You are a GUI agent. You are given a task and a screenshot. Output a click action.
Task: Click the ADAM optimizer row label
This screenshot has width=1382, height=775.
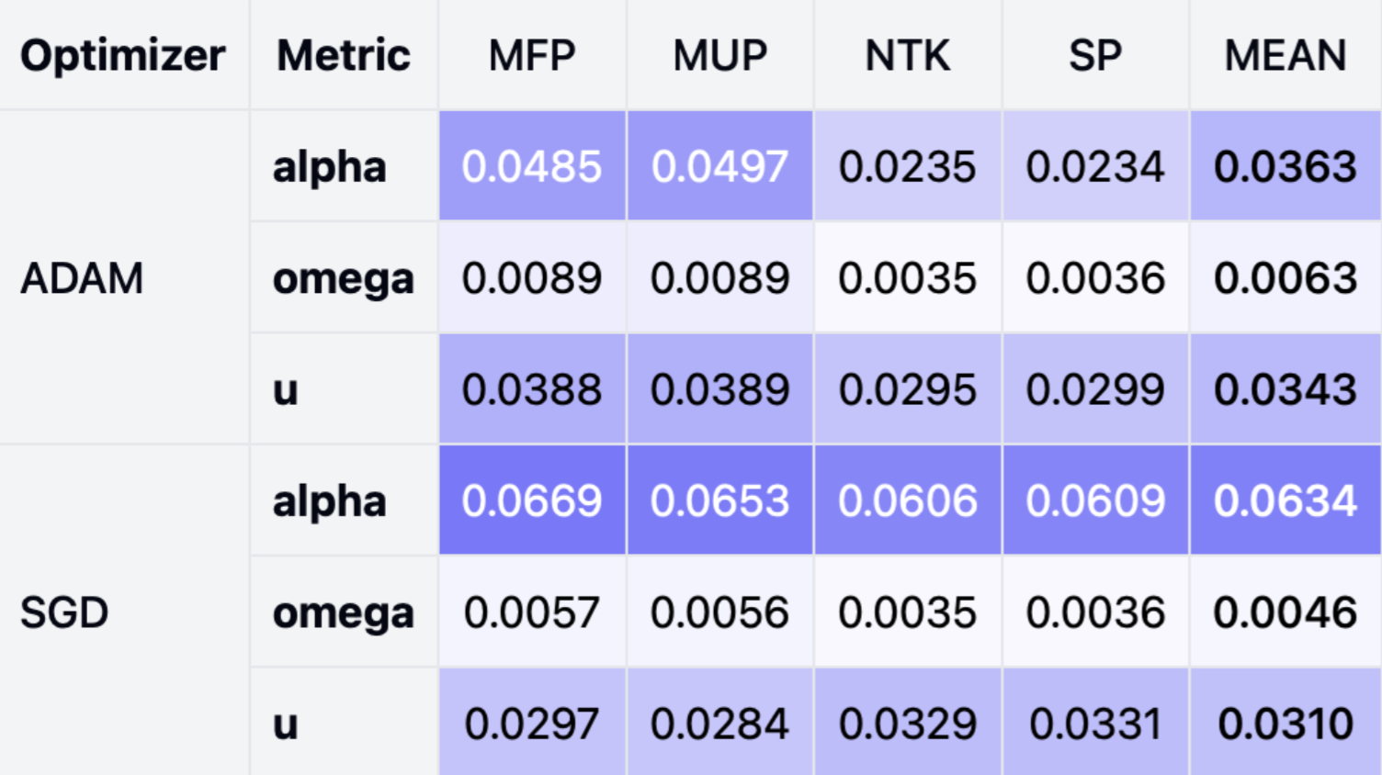pos(82,278)
